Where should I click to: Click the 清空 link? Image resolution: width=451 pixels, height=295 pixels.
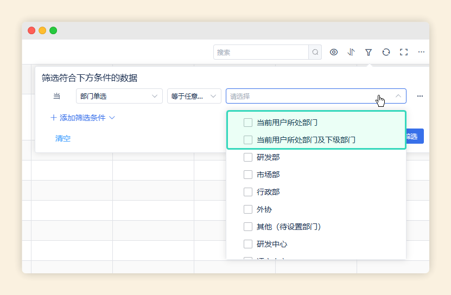click(x=63, y=138)
